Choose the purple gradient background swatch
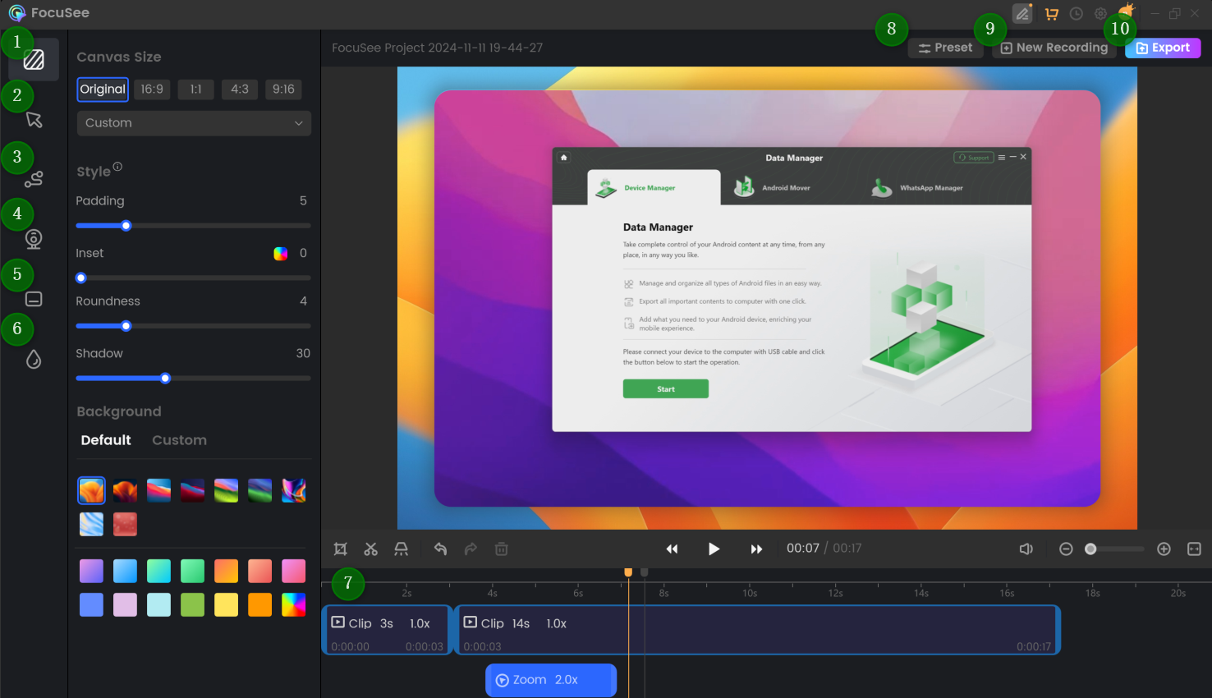Screen dimensions: 1212x698 click(x=91, y=571)
